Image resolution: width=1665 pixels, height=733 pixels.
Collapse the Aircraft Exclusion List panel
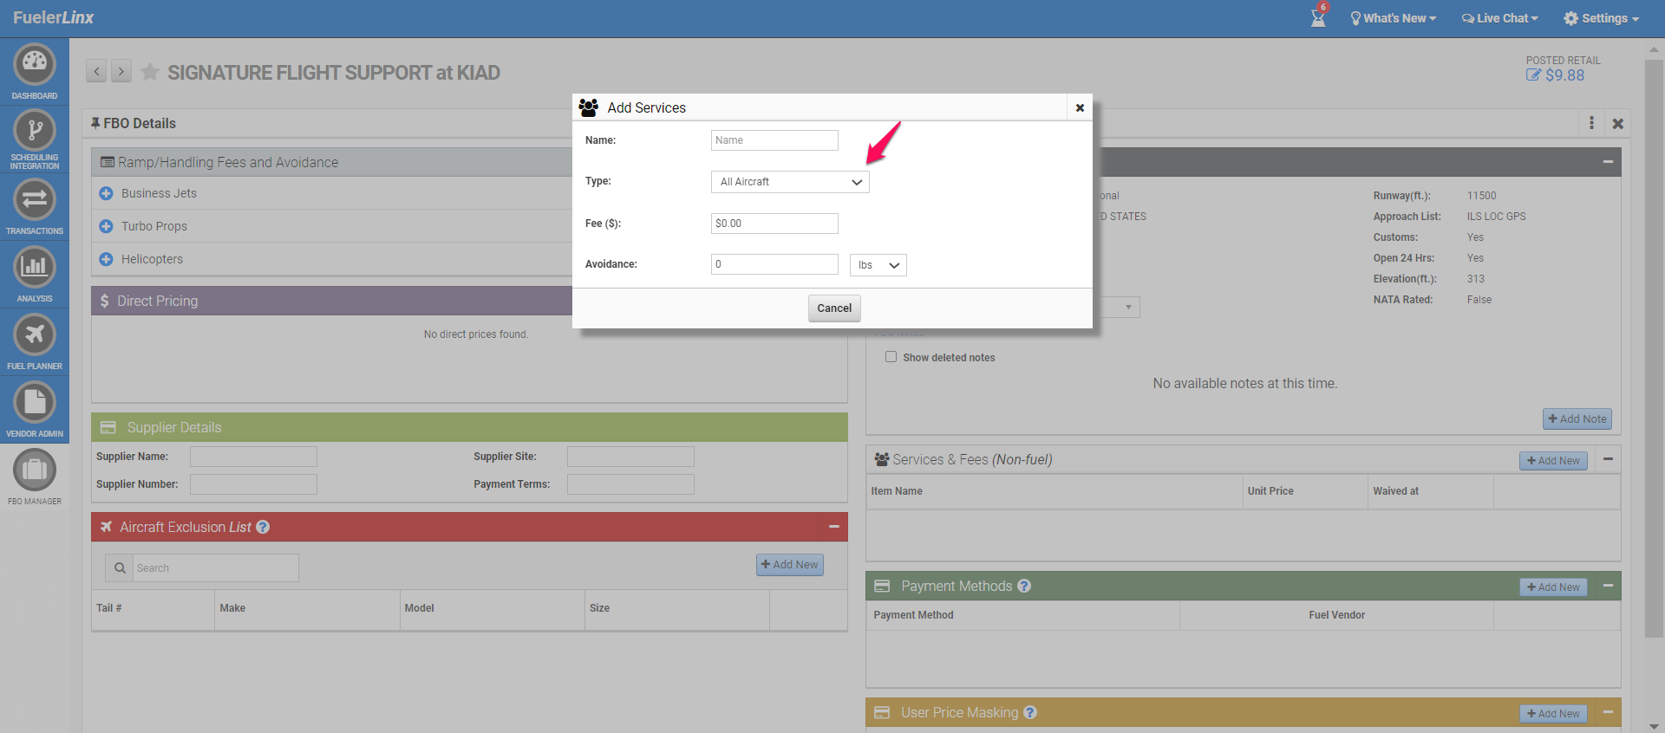click(834, 527)
